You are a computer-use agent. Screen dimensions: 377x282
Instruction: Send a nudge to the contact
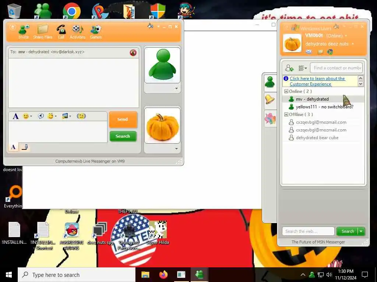coord(81,116)
